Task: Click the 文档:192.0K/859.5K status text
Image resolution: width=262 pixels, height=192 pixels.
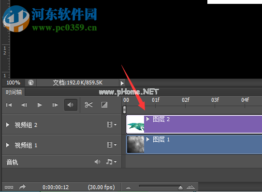Action: [x=78, y=82]
